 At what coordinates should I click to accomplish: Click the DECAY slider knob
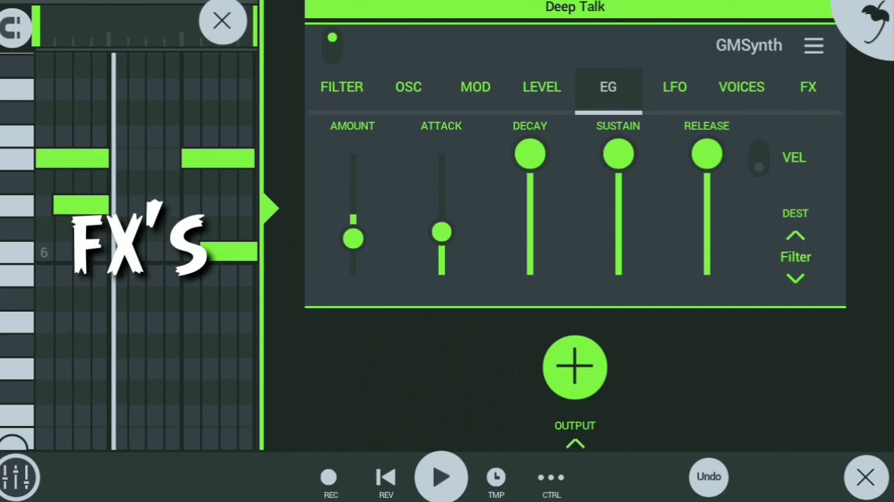coord(530,154)
